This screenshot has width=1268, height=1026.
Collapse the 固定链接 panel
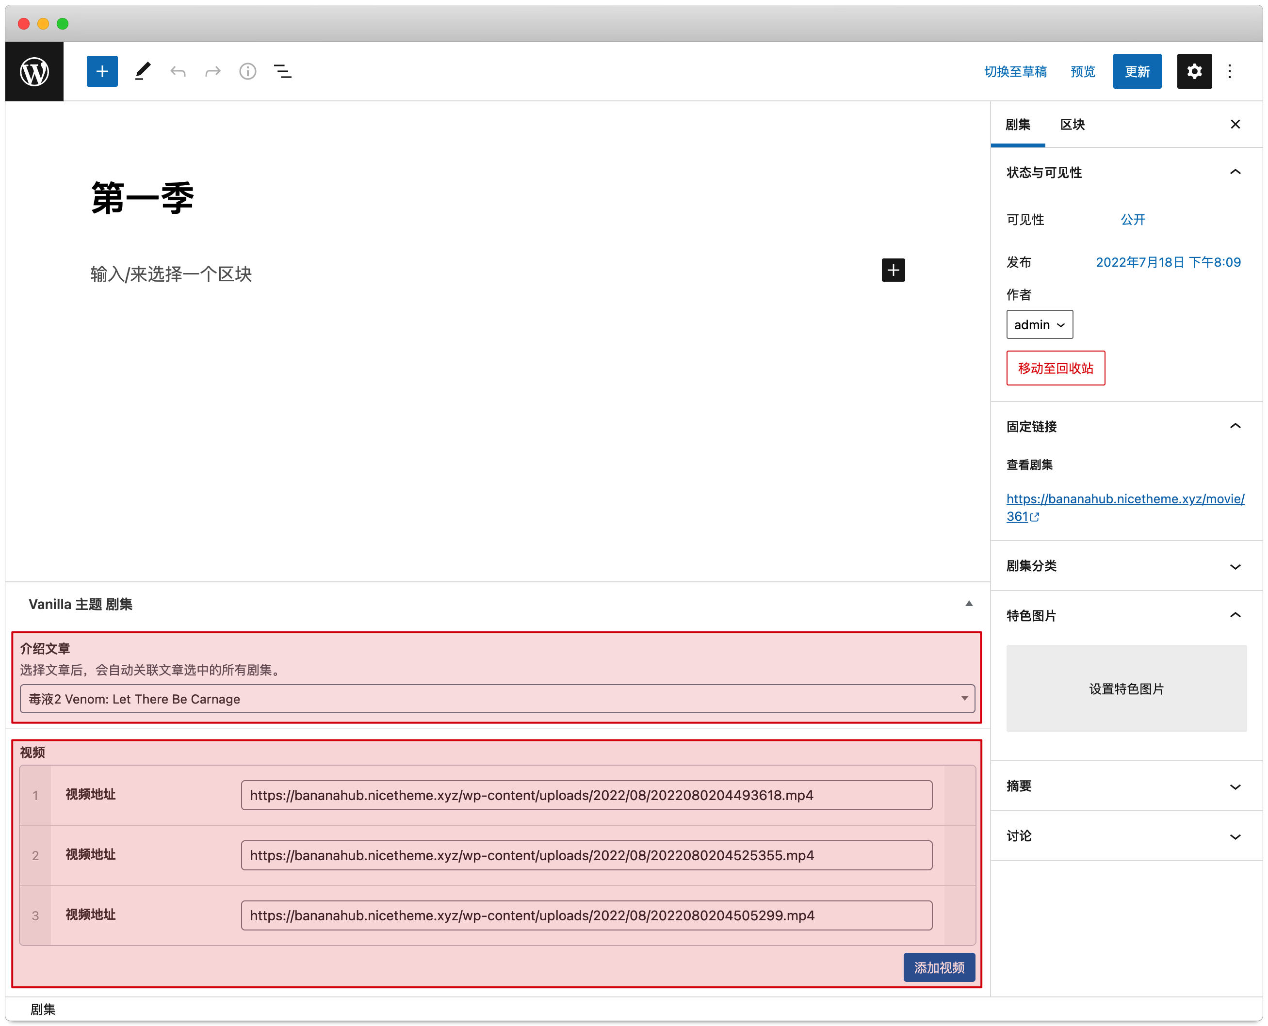(1126, 427)
